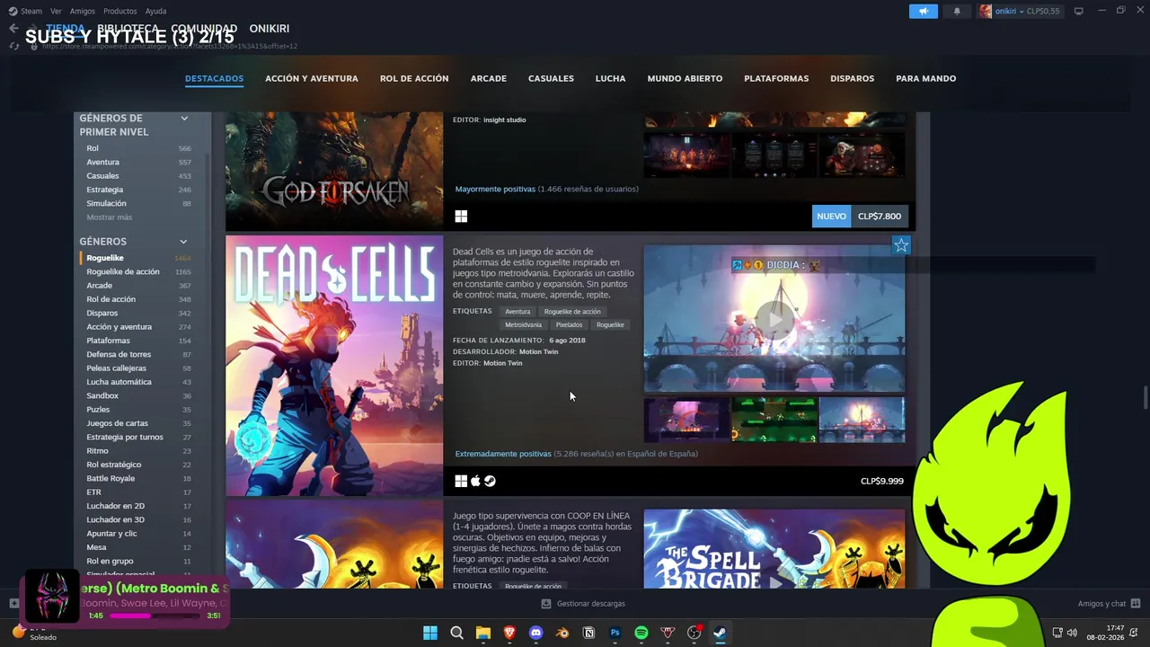Open Windows taskbar search
Screen dimensions: 1150x647
pos(456,633)
